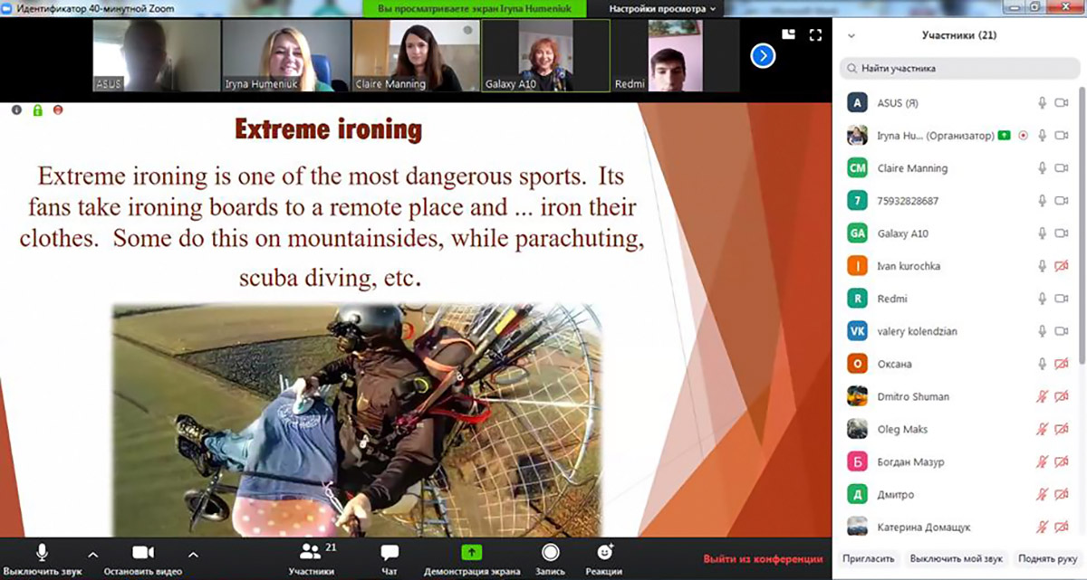The width and height of the screenshot is (1087, 580).
Task: Click the Participants (Участники) toolbar icon
Action: click(x=312, y=553)
